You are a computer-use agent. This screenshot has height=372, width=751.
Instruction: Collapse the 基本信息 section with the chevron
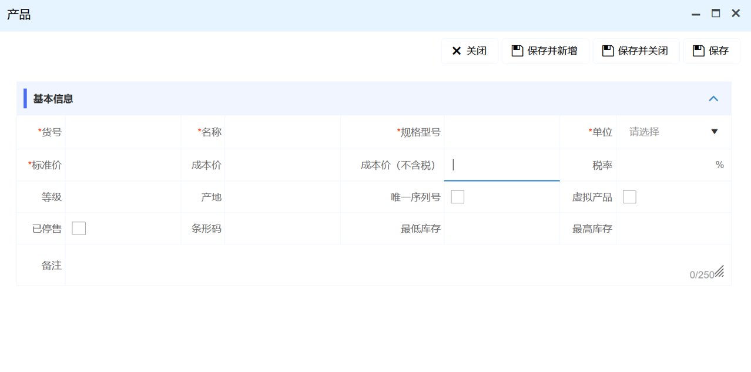click(713, 99)
